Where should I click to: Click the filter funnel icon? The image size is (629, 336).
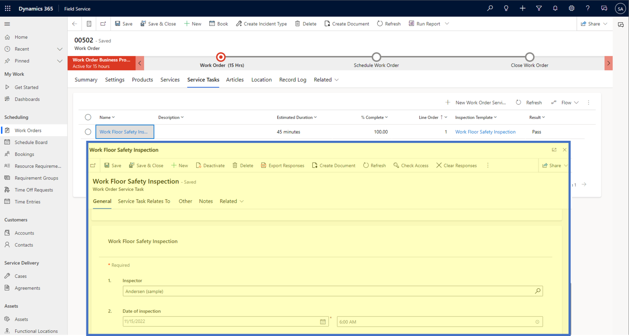(x=539, y=8)
